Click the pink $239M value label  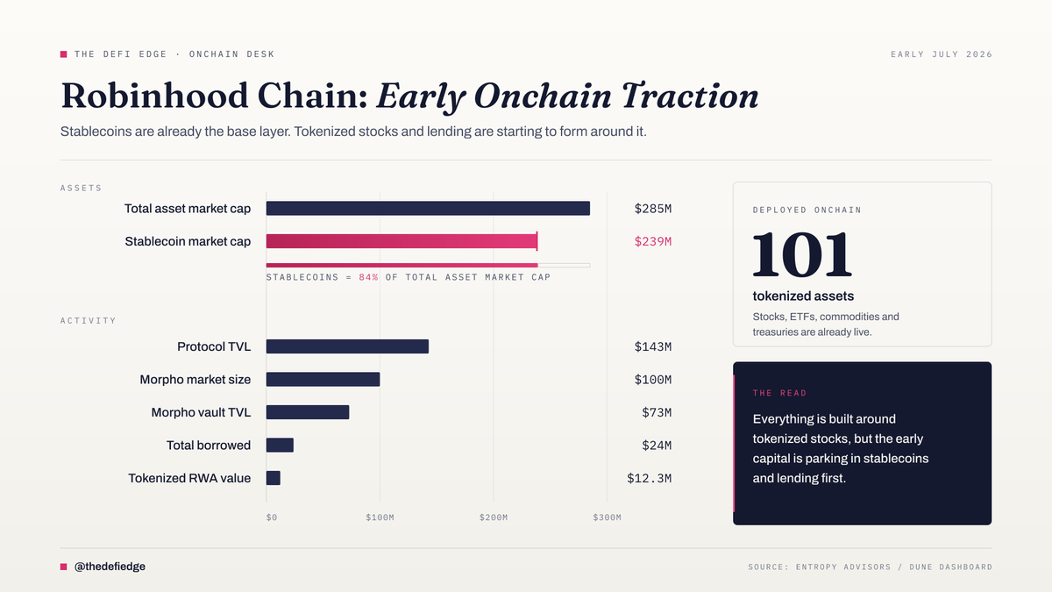653,241
